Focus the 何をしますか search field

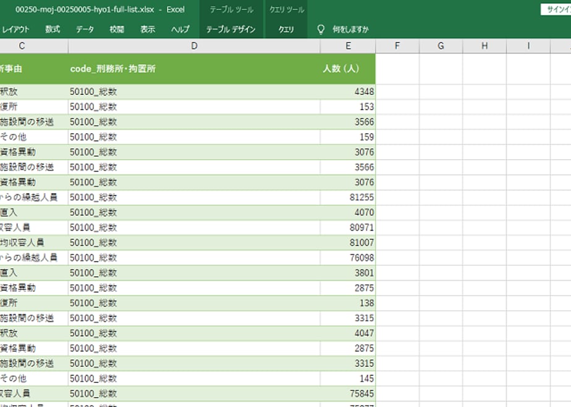(350, 30)
